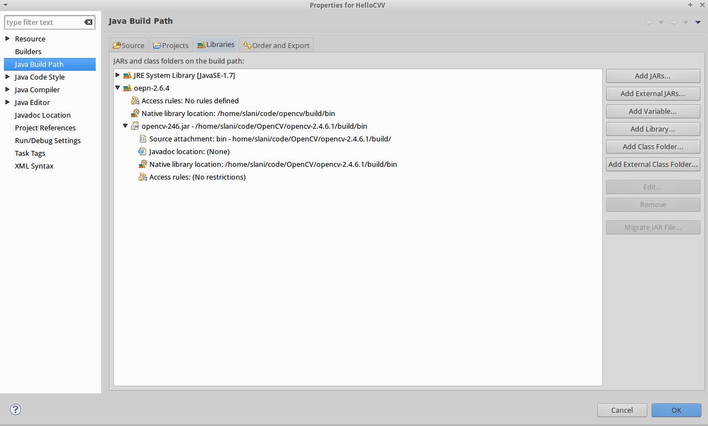Dismiss the dialog with Cancel

[622, 410]
